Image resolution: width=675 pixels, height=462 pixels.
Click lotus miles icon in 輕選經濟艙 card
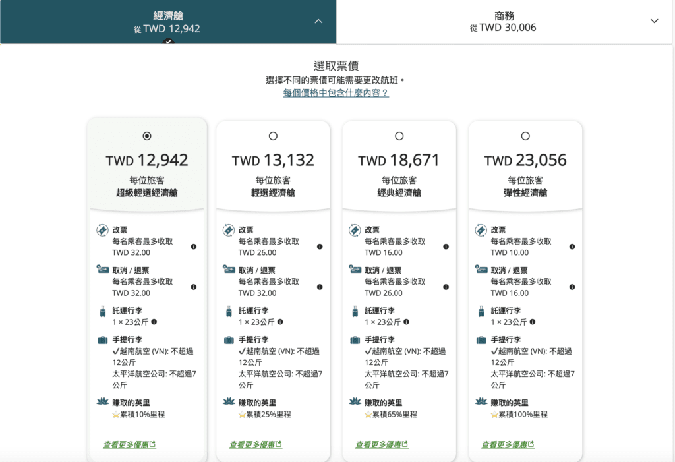pyautogui.click(x=229, y=401)
